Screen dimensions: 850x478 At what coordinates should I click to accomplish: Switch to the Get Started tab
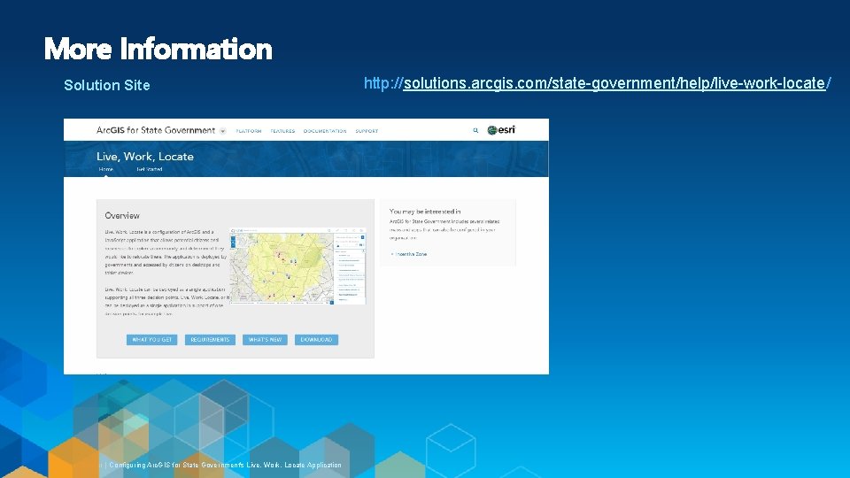pos(149,169)
